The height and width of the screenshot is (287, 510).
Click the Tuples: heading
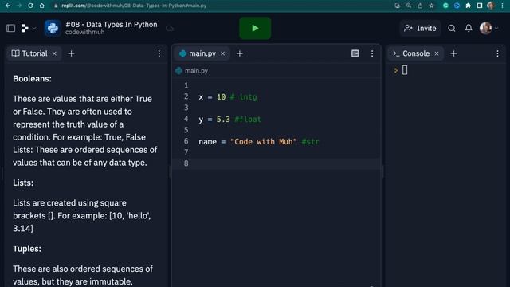(x=27, y=249)
